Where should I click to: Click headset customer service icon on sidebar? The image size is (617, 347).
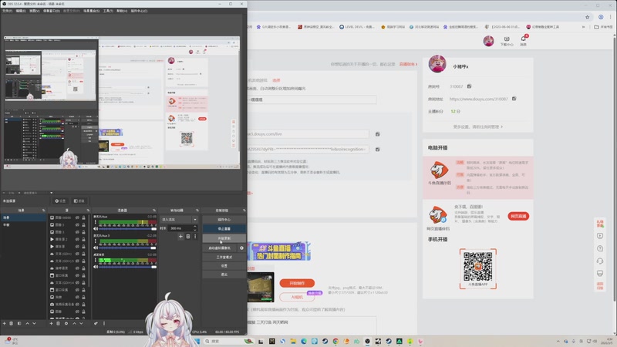[600, 261]
